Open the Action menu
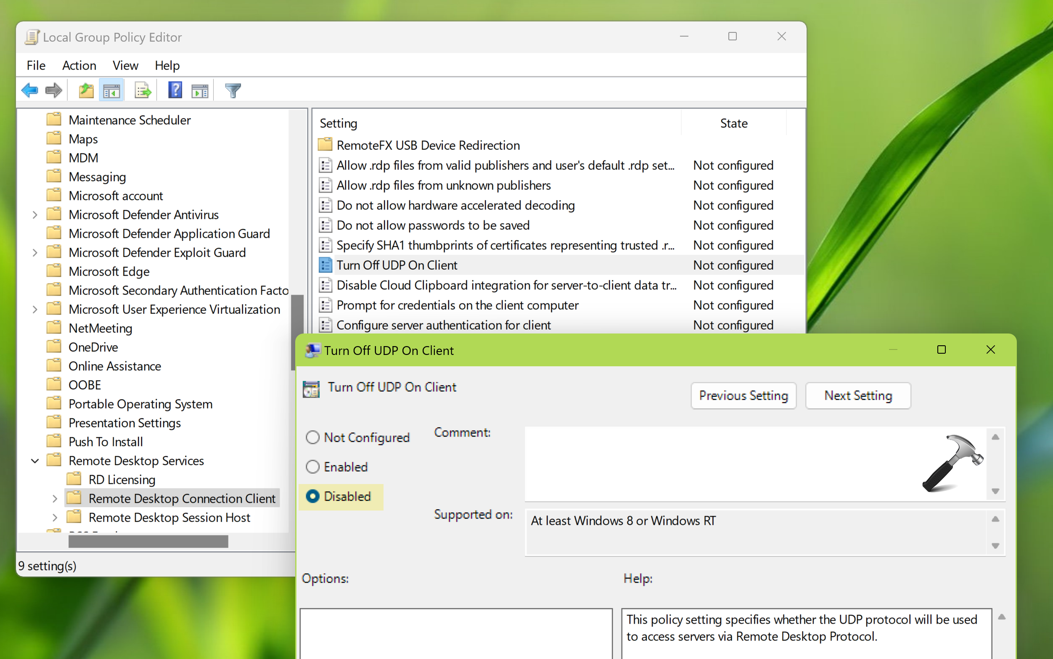Viewport: 1053px width, 659px height. pyautogui.click(x=79, y=65)
